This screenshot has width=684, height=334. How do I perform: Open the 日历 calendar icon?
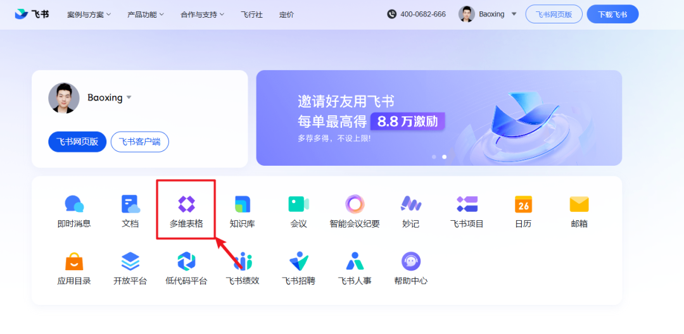tap(523, 204)
